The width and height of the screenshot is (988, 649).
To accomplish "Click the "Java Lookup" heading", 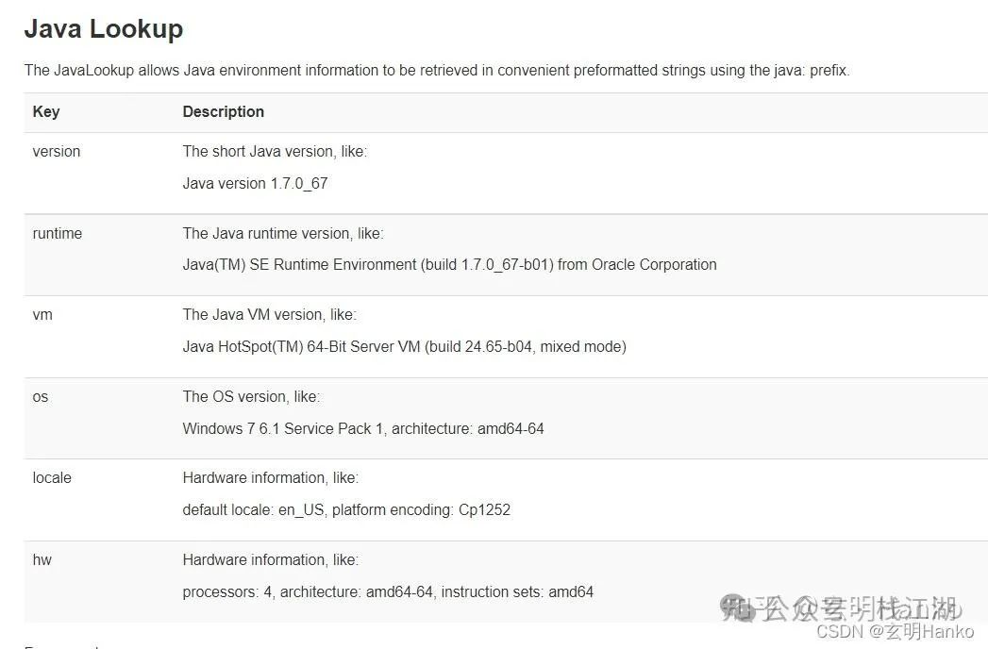I will point(104,29).
